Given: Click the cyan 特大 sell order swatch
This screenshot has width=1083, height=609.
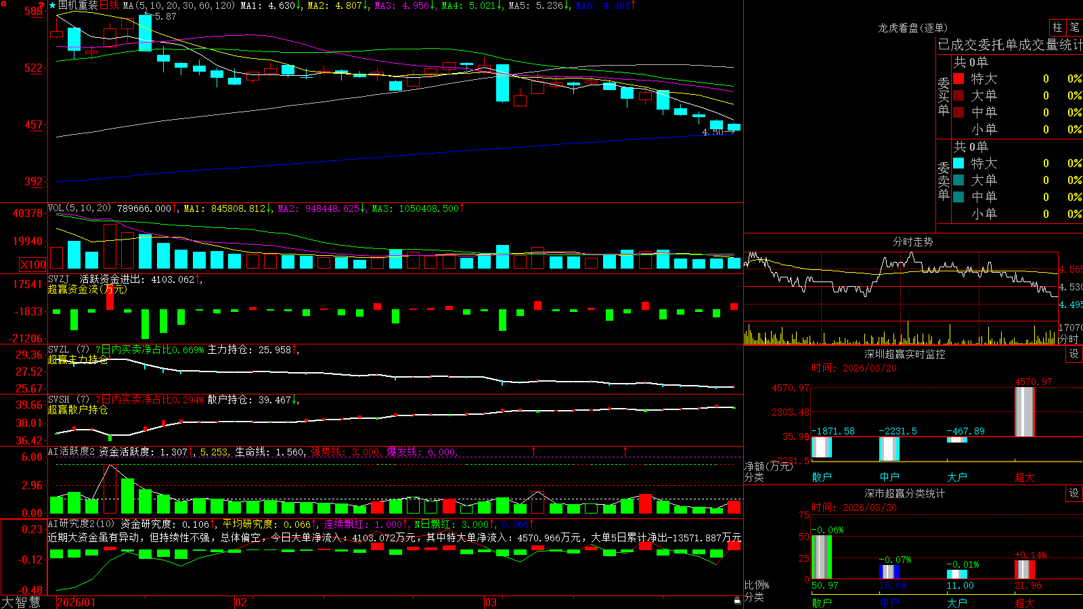Looking at the screenshot, I should point(958,163).
